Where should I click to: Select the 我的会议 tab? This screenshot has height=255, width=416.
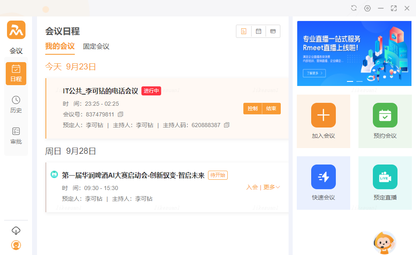point(60,46)
